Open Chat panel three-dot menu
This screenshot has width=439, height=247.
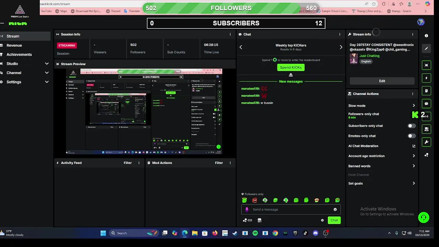(x=340, y=34)
